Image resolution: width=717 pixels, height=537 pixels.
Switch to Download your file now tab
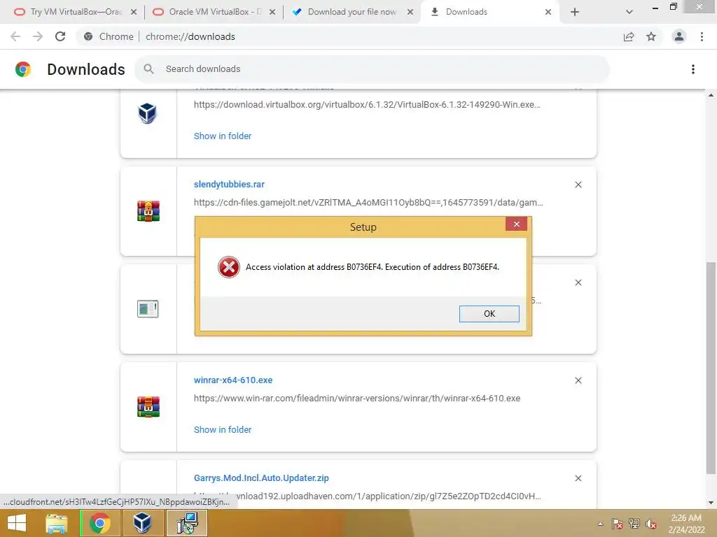pyautogui.click(x=352, y=12)
